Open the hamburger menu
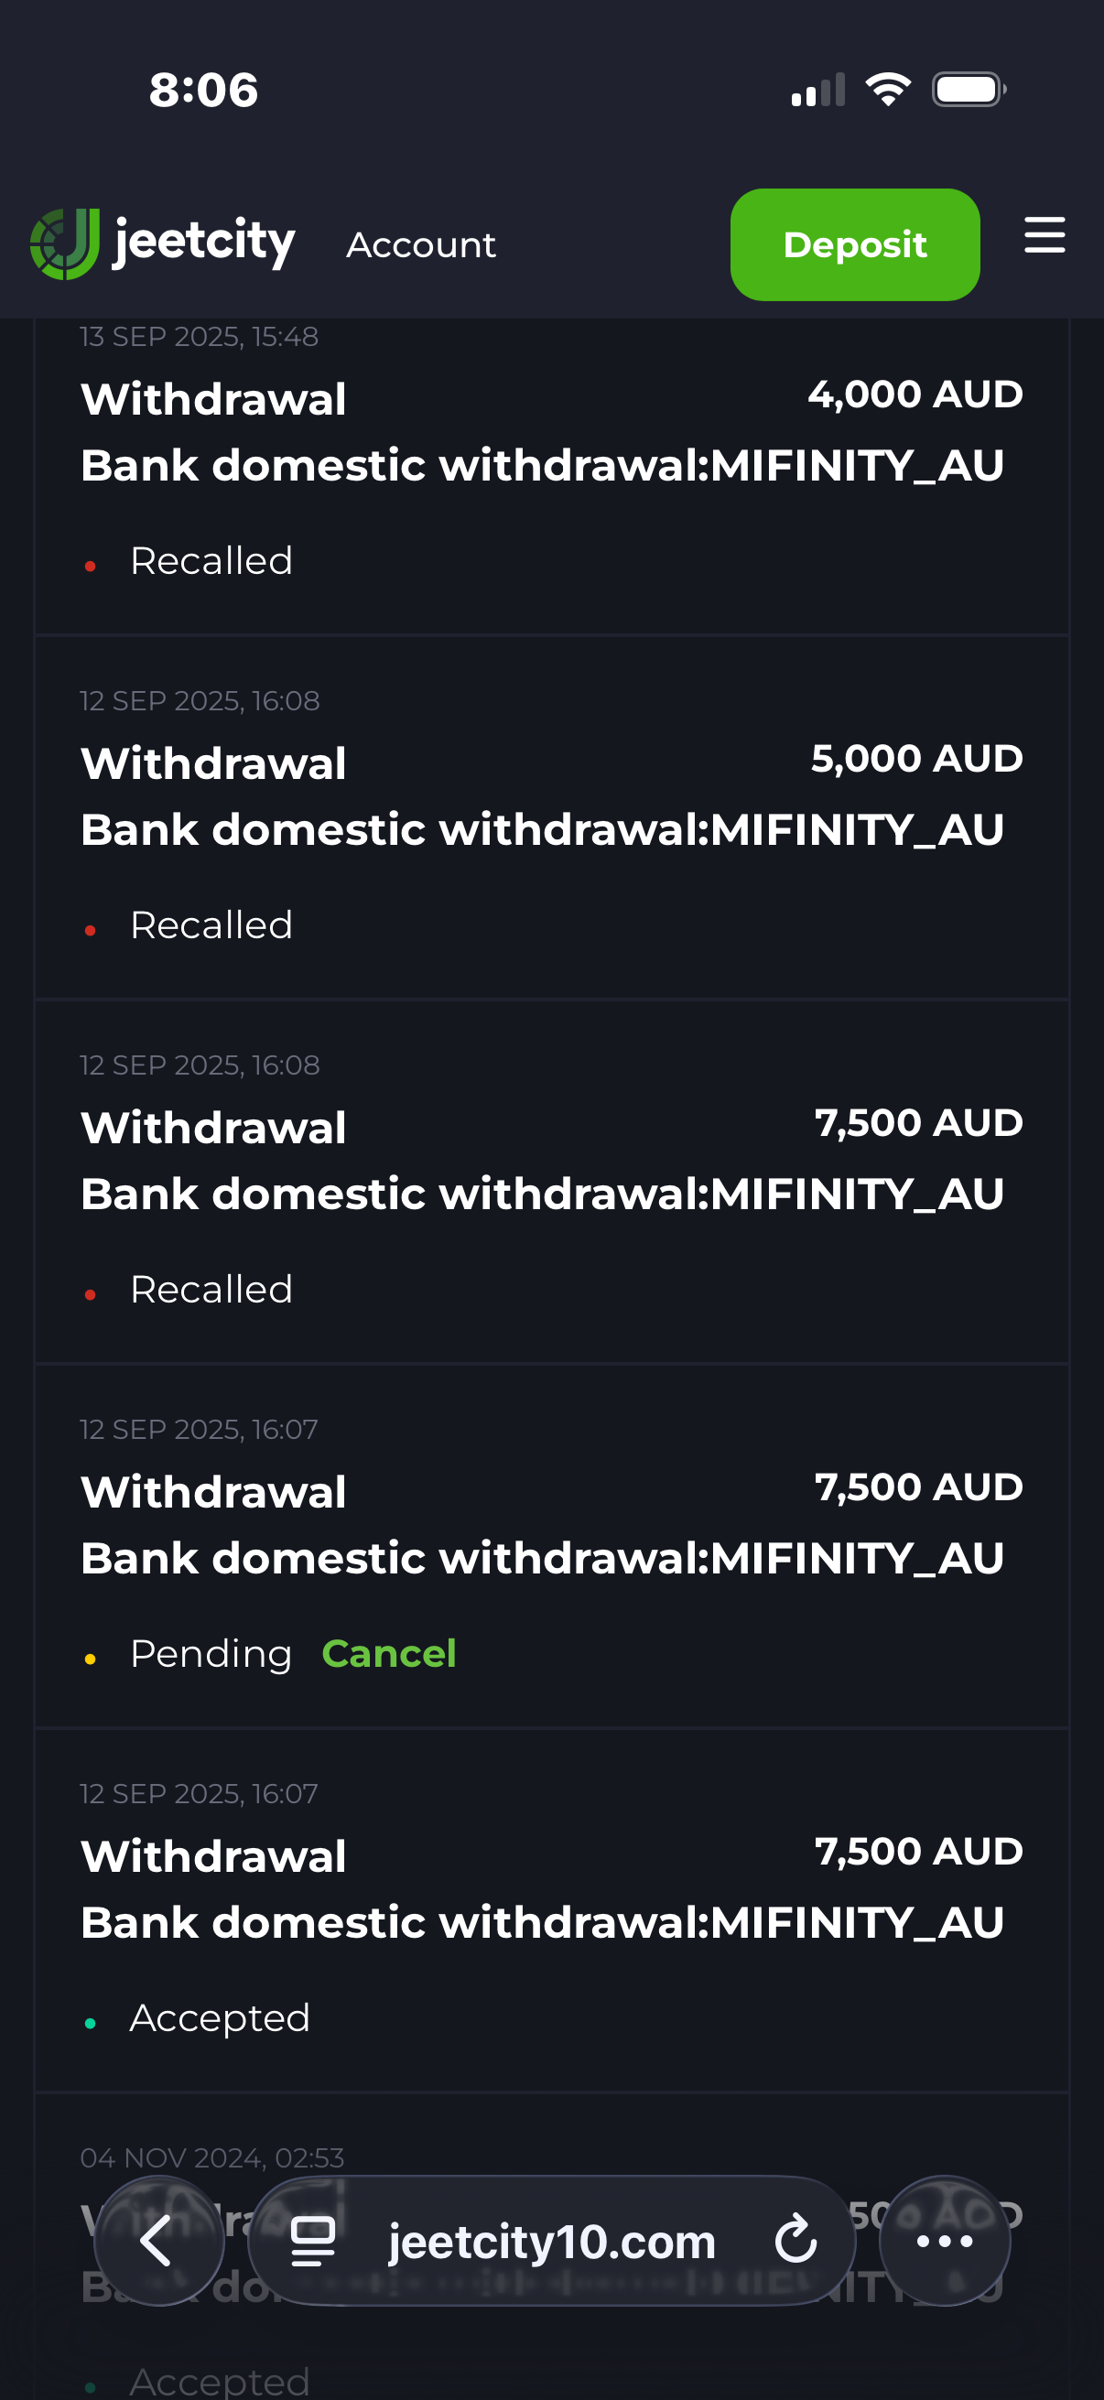Image resolution: width=1104 pixels, height=2400 pixels. click(1044, 234)
